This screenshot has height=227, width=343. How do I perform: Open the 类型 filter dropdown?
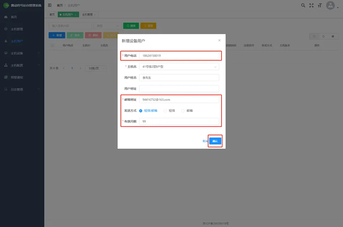[x=107, y=26]
